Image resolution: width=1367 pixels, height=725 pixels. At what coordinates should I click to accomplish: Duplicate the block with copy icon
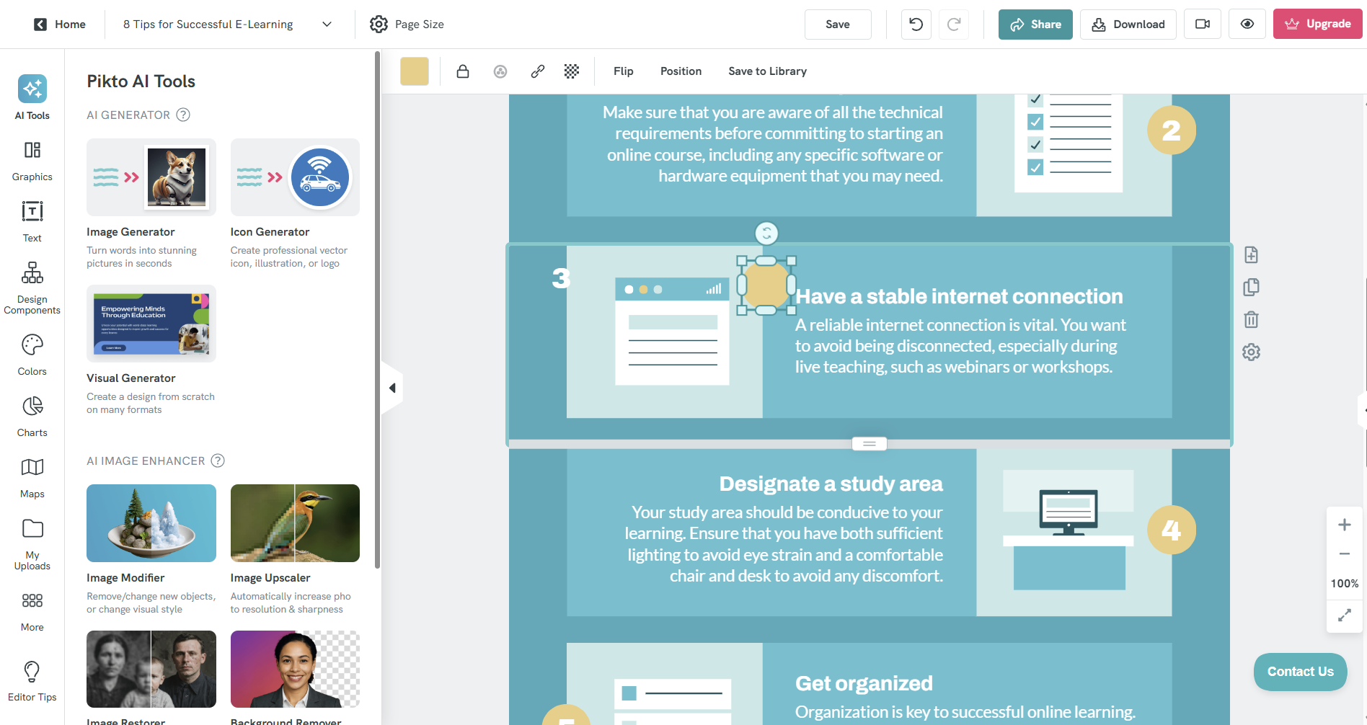pos(1251,287)
